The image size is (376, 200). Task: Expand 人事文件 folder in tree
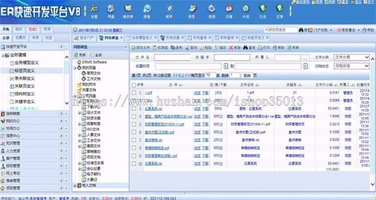click(x=79, y=135)
